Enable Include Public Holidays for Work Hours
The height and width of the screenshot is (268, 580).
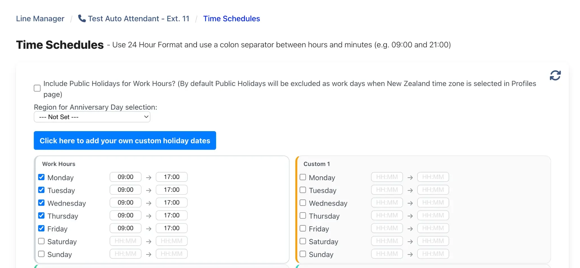tap(37, 88)
